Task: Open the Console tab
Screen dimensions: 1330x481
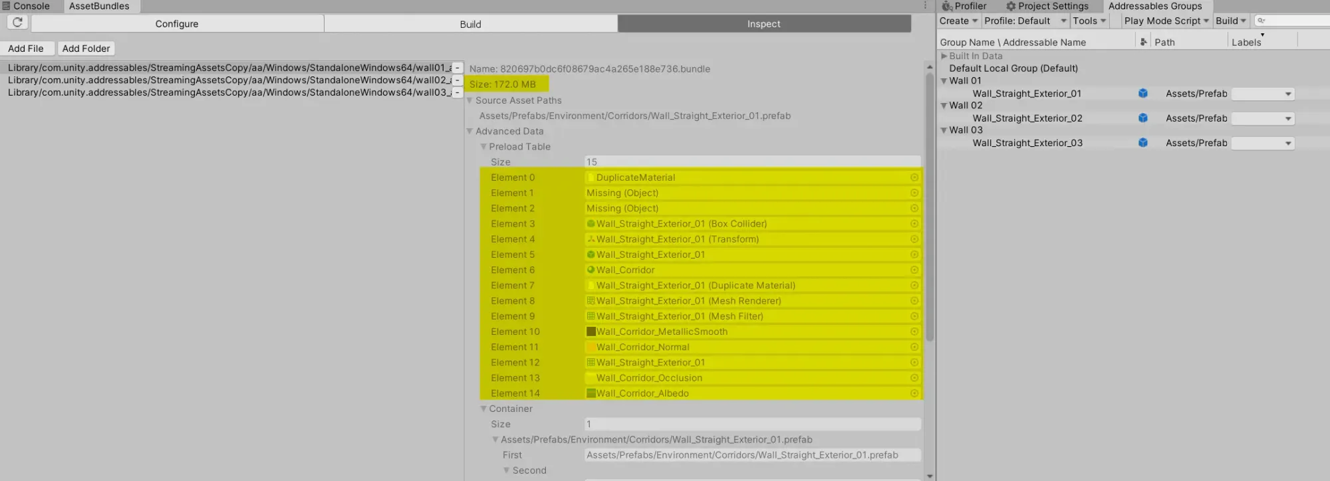Action: [x=27, y=6]
